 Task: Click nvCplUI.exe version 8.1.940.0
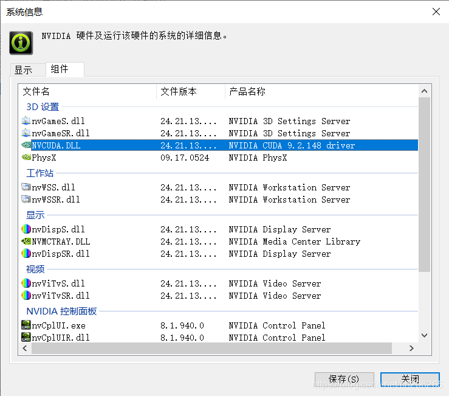coord(182,325)
